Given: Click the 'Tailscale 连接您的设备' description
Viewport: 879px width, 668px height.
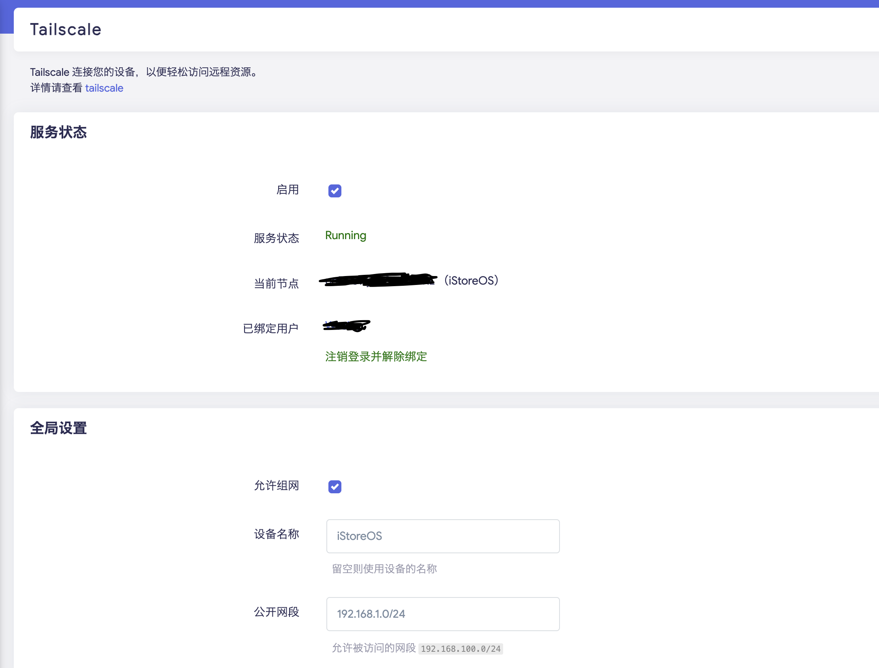Looking at the screenshot, I should [145, 72].
